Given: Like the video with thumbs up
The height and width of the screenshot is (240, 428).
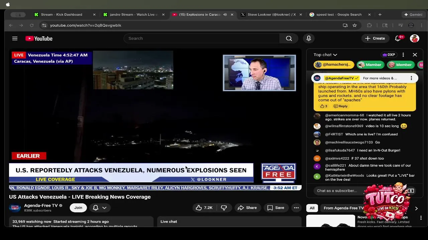Looking at the screenshot, I should point(204,208).
